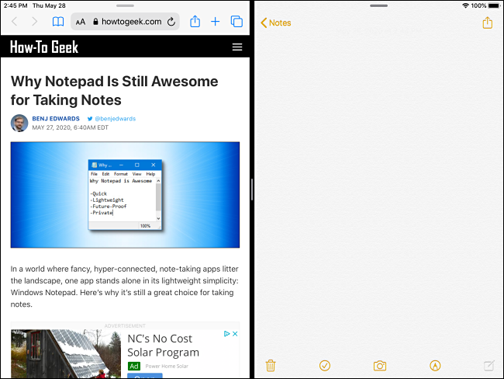504x379 pixels.
Task: Click the 2:45 PM status bar clock
Action: tap(15, 5)
